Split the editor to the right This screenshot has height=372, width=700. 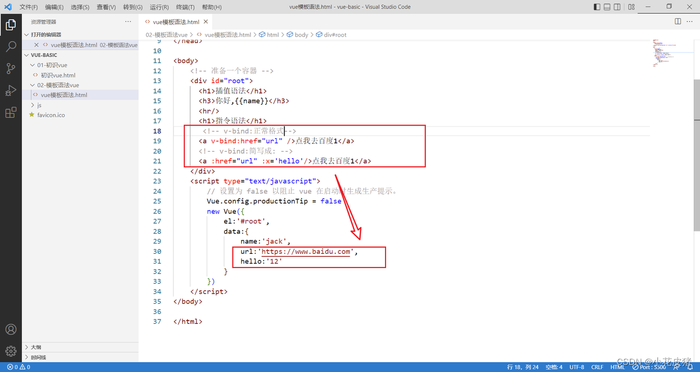678,22
